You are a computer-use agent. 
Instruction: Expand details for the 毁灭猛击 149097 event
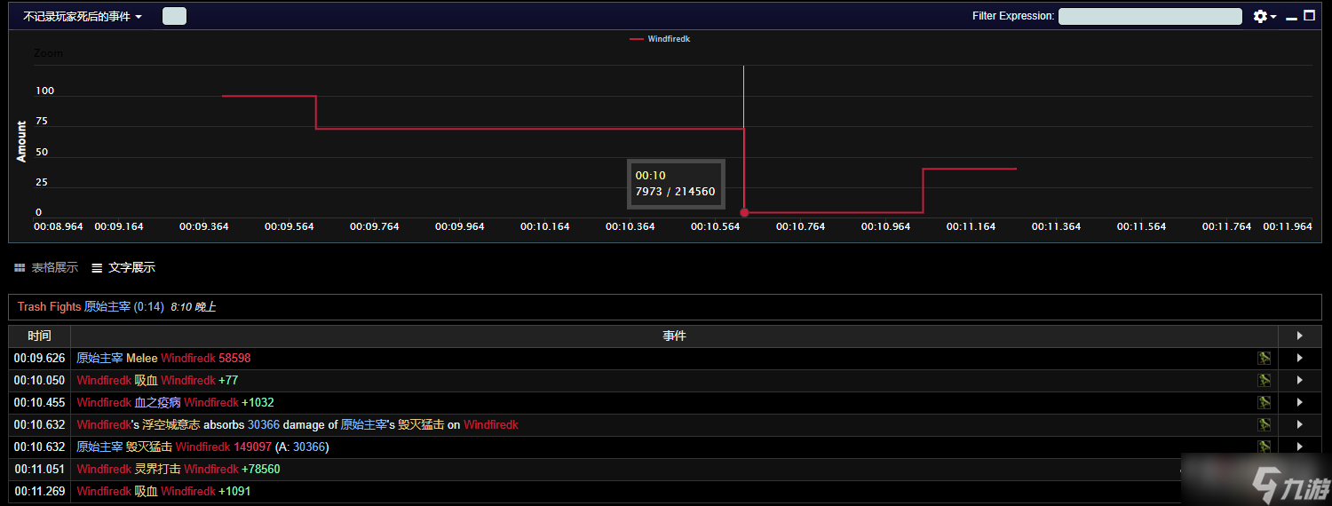click(x=1299, y=447)
